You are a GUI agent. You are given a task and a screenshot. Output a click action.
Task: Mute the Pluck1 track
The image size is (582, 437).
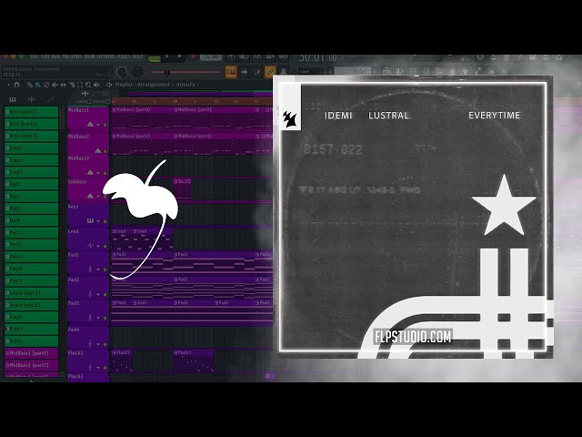105,368
